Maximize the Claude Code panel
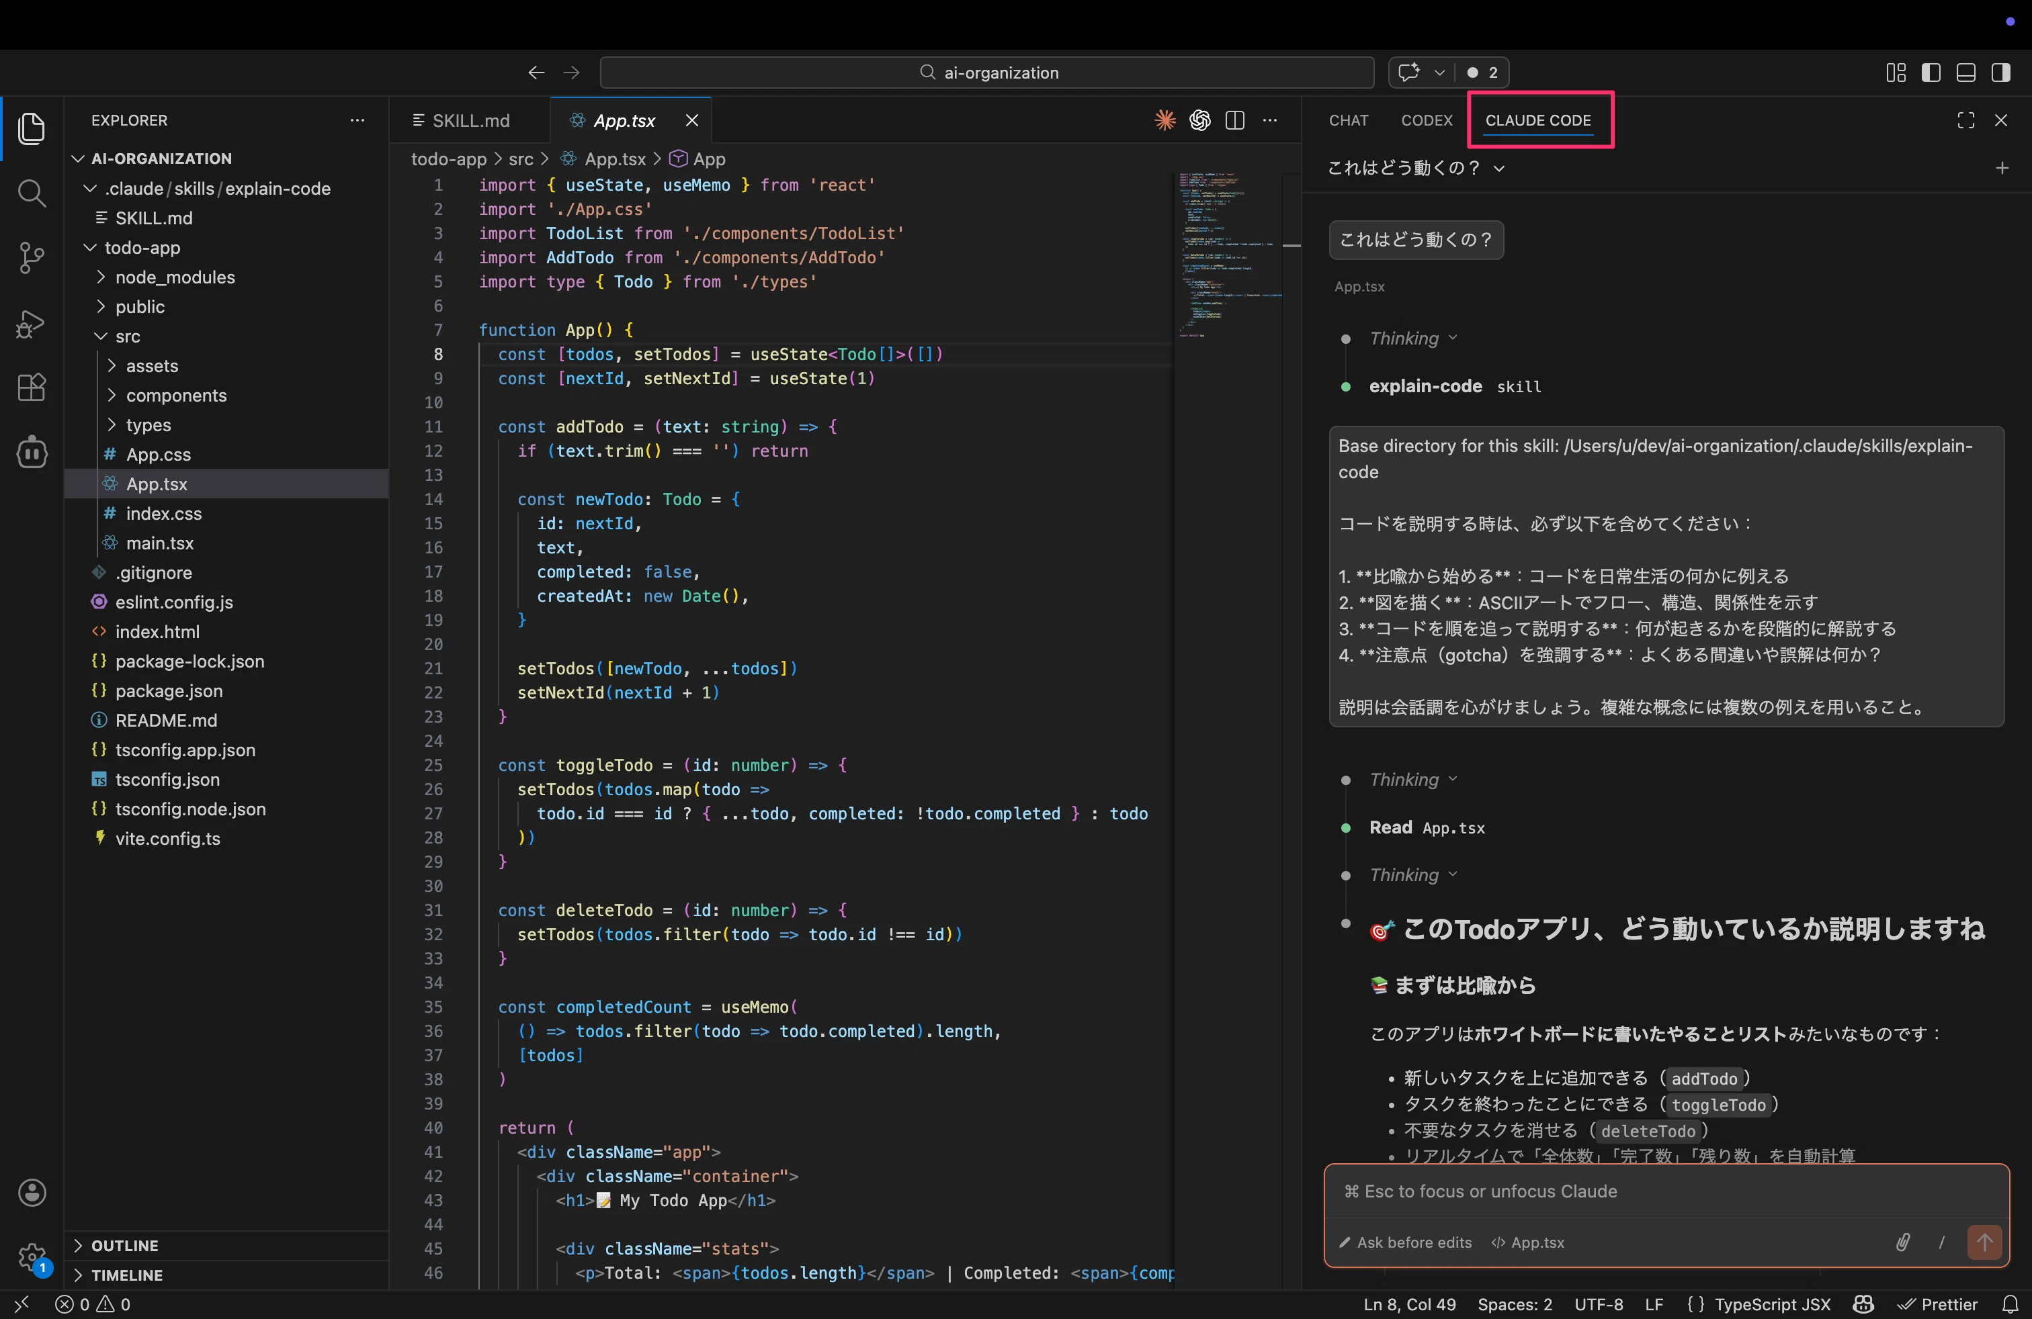This screenshot has width=2032, height=1319. 1966,120
